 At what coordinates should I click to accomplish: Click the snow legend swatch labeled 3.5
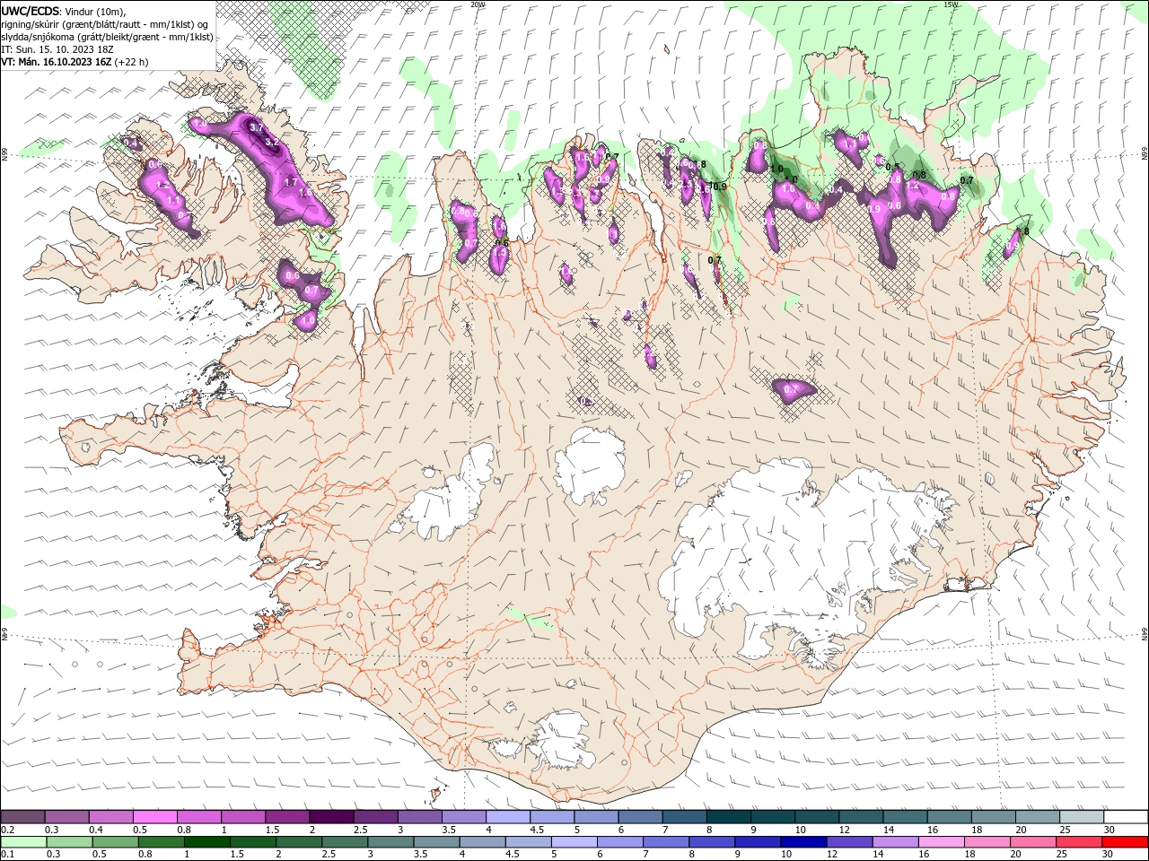pos(463,817)
